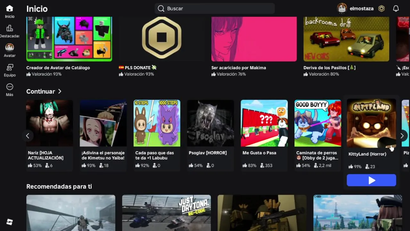
Task: Click inside the Buscar search field
Action: coord(215,9)
